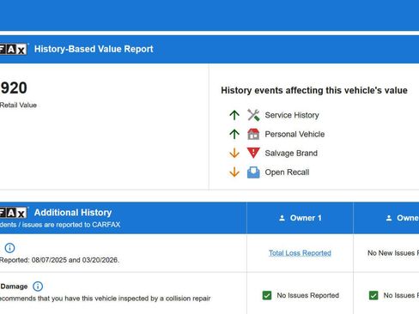Click the History-Based Value Report title
This screenshot has width=419, height=314.
tap(94, 49)
